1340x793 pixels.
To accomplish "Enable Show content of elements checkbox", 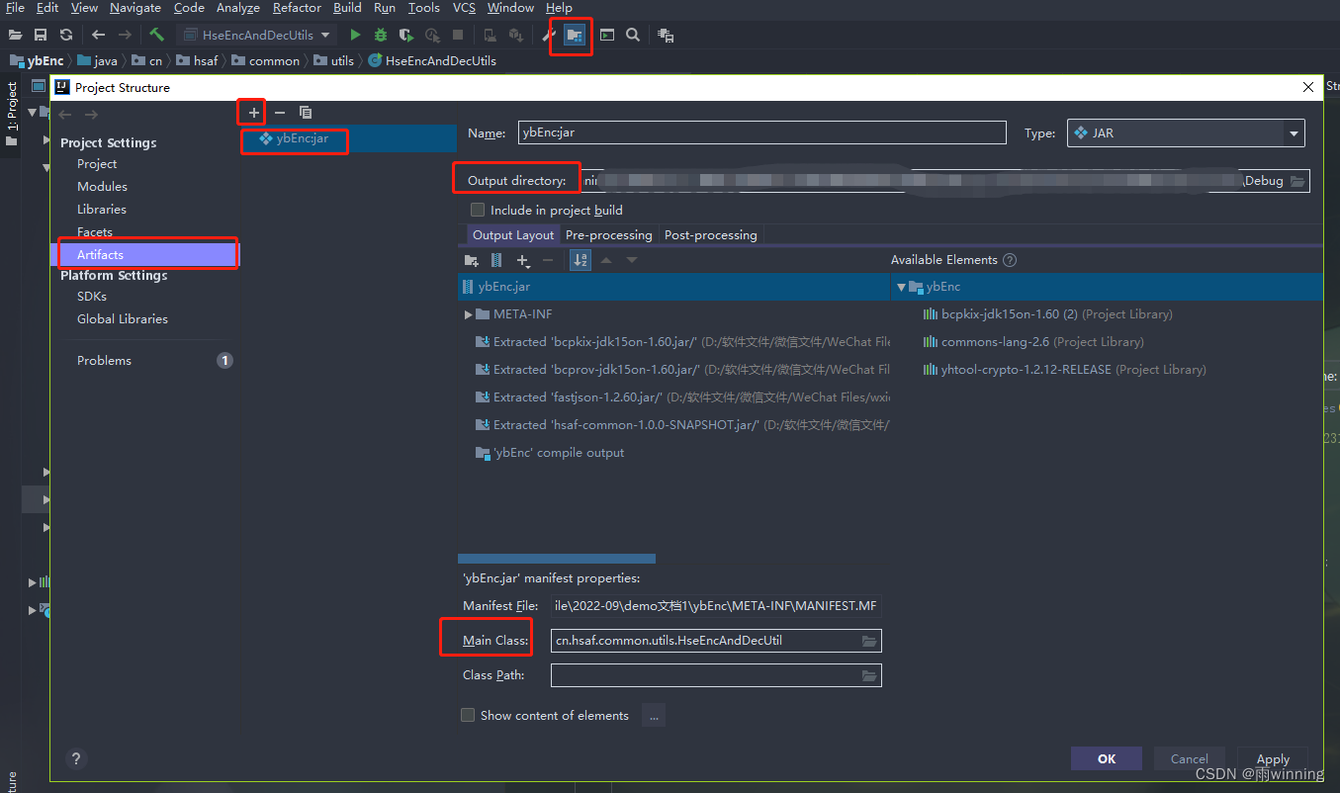I will click(468, 715).
